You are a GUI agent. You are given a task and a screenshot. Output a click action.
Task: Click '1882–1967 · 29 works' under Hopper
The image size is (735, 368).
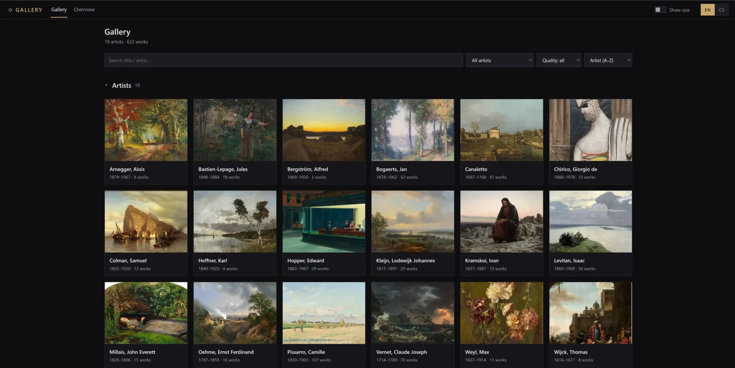pos(308,269)
